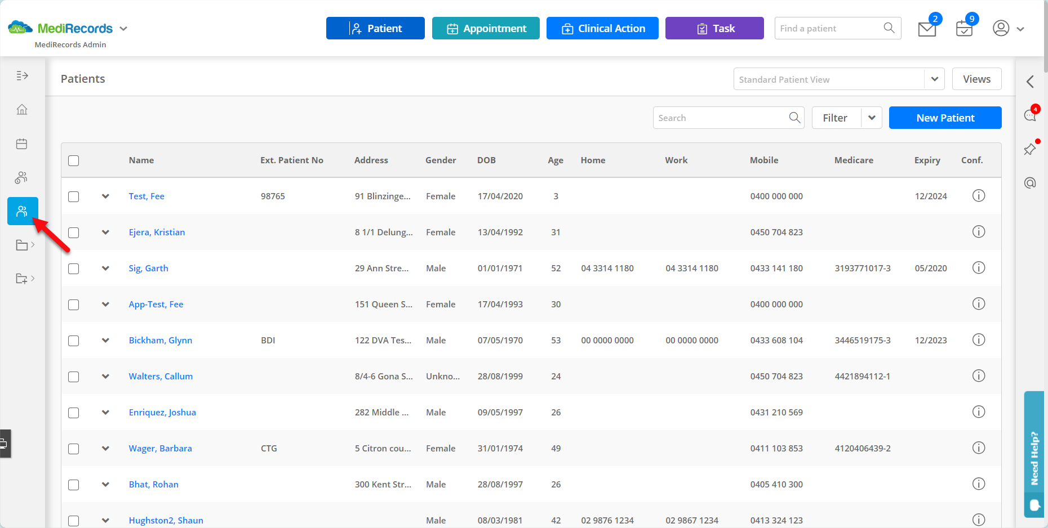Select the highlighted Patients icon

point(22,211)
